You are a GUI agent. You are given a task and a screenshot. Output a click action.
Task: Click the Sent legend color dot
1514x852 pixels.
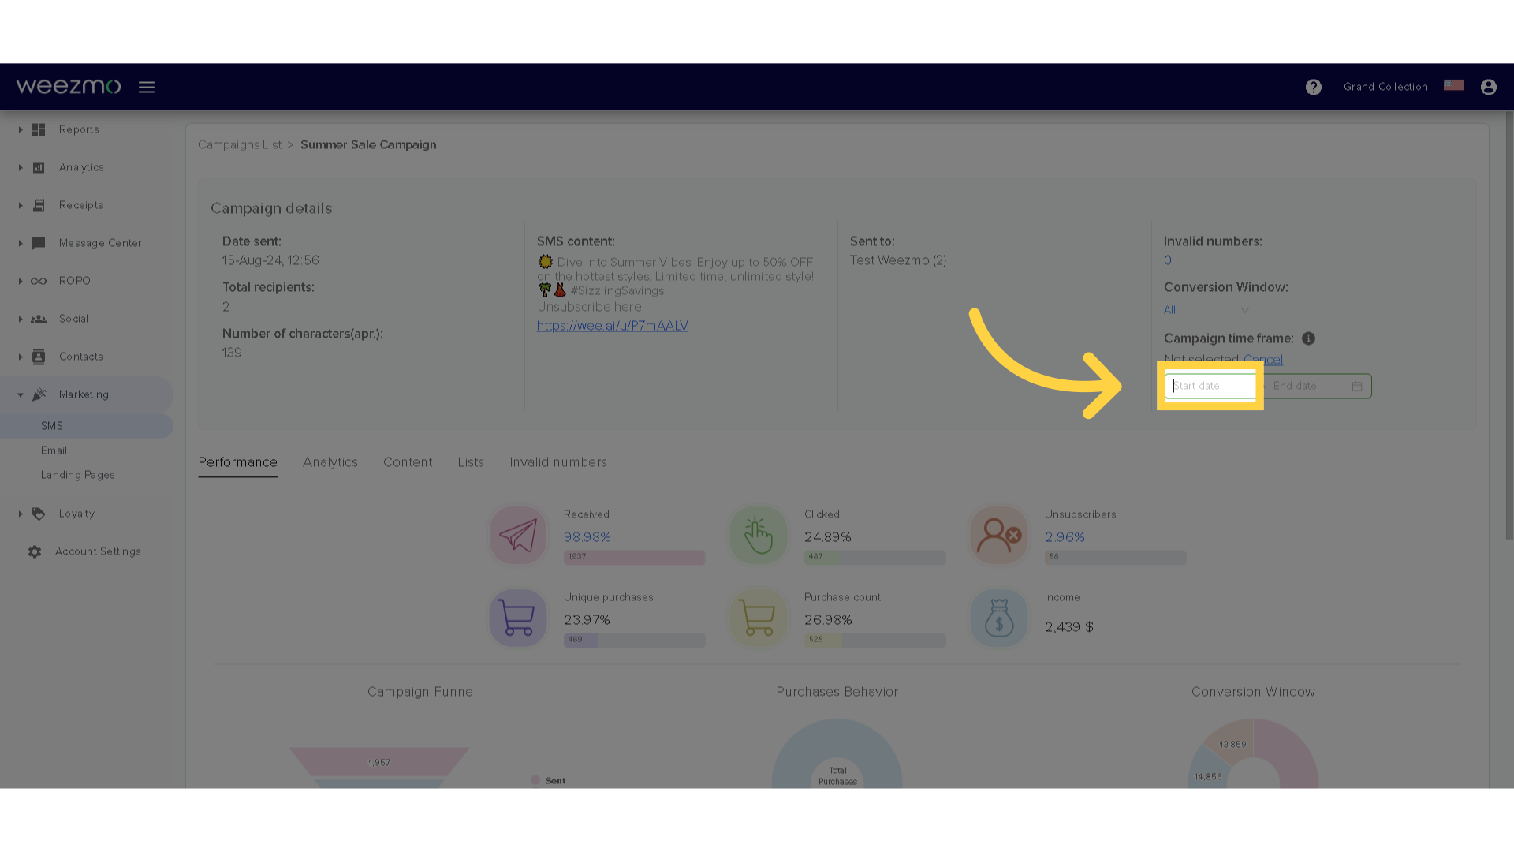click(535, 780)
